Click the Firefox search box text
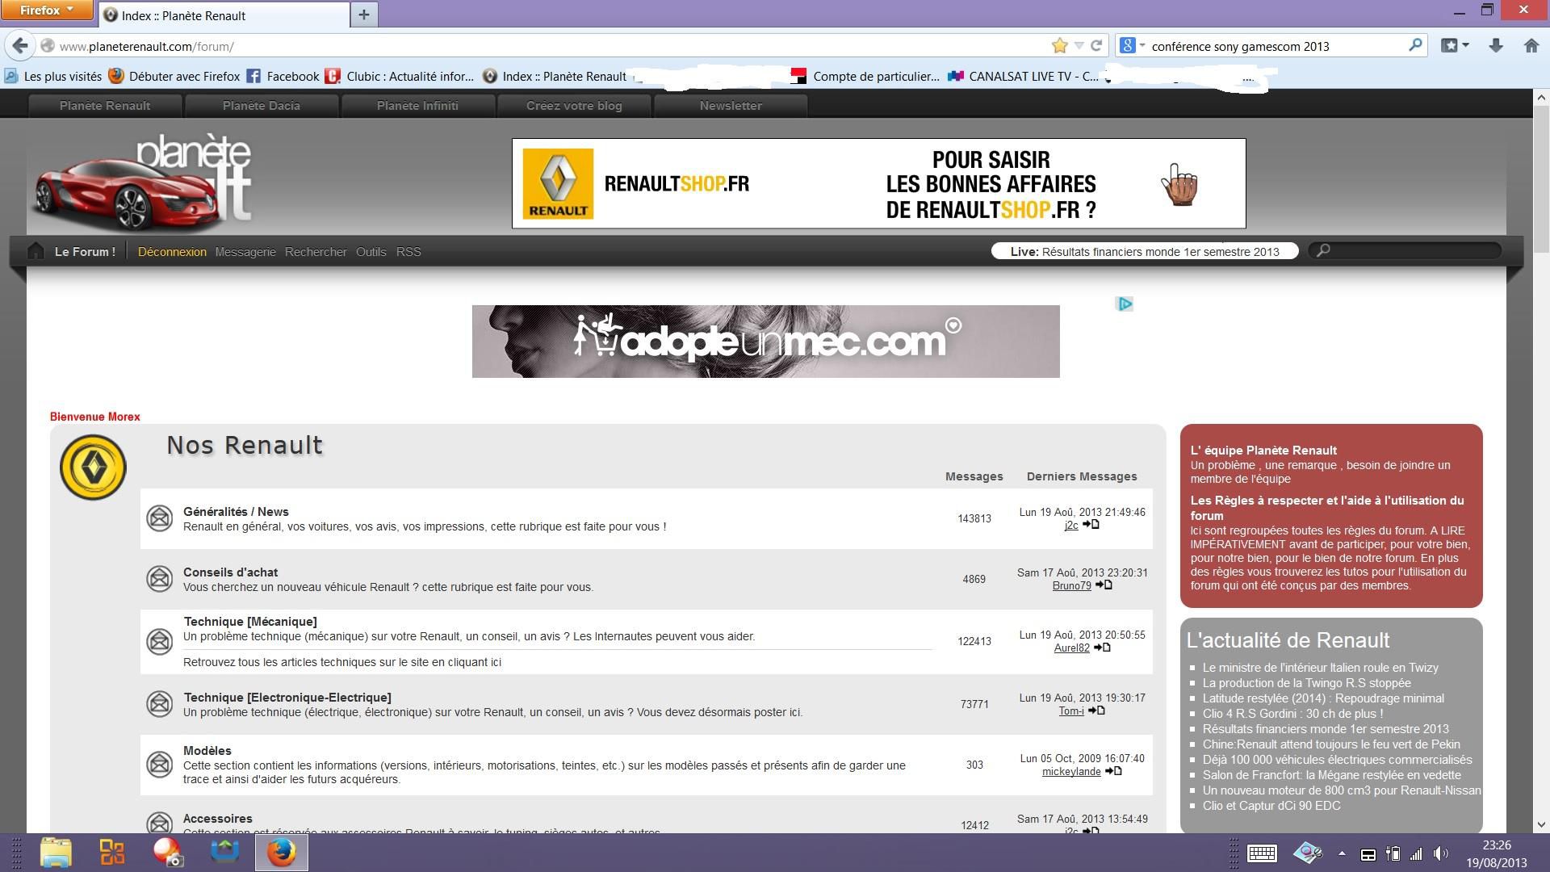Screen dimensions: 1550x872 tap(1240, 46)
